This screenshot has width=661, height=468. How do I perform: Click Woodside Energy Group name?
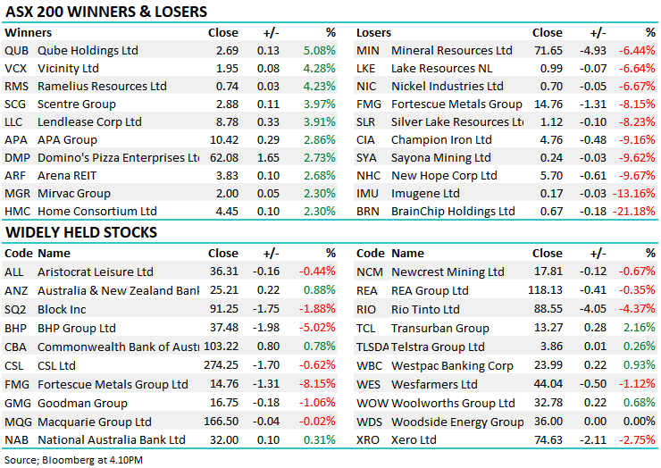457,422
